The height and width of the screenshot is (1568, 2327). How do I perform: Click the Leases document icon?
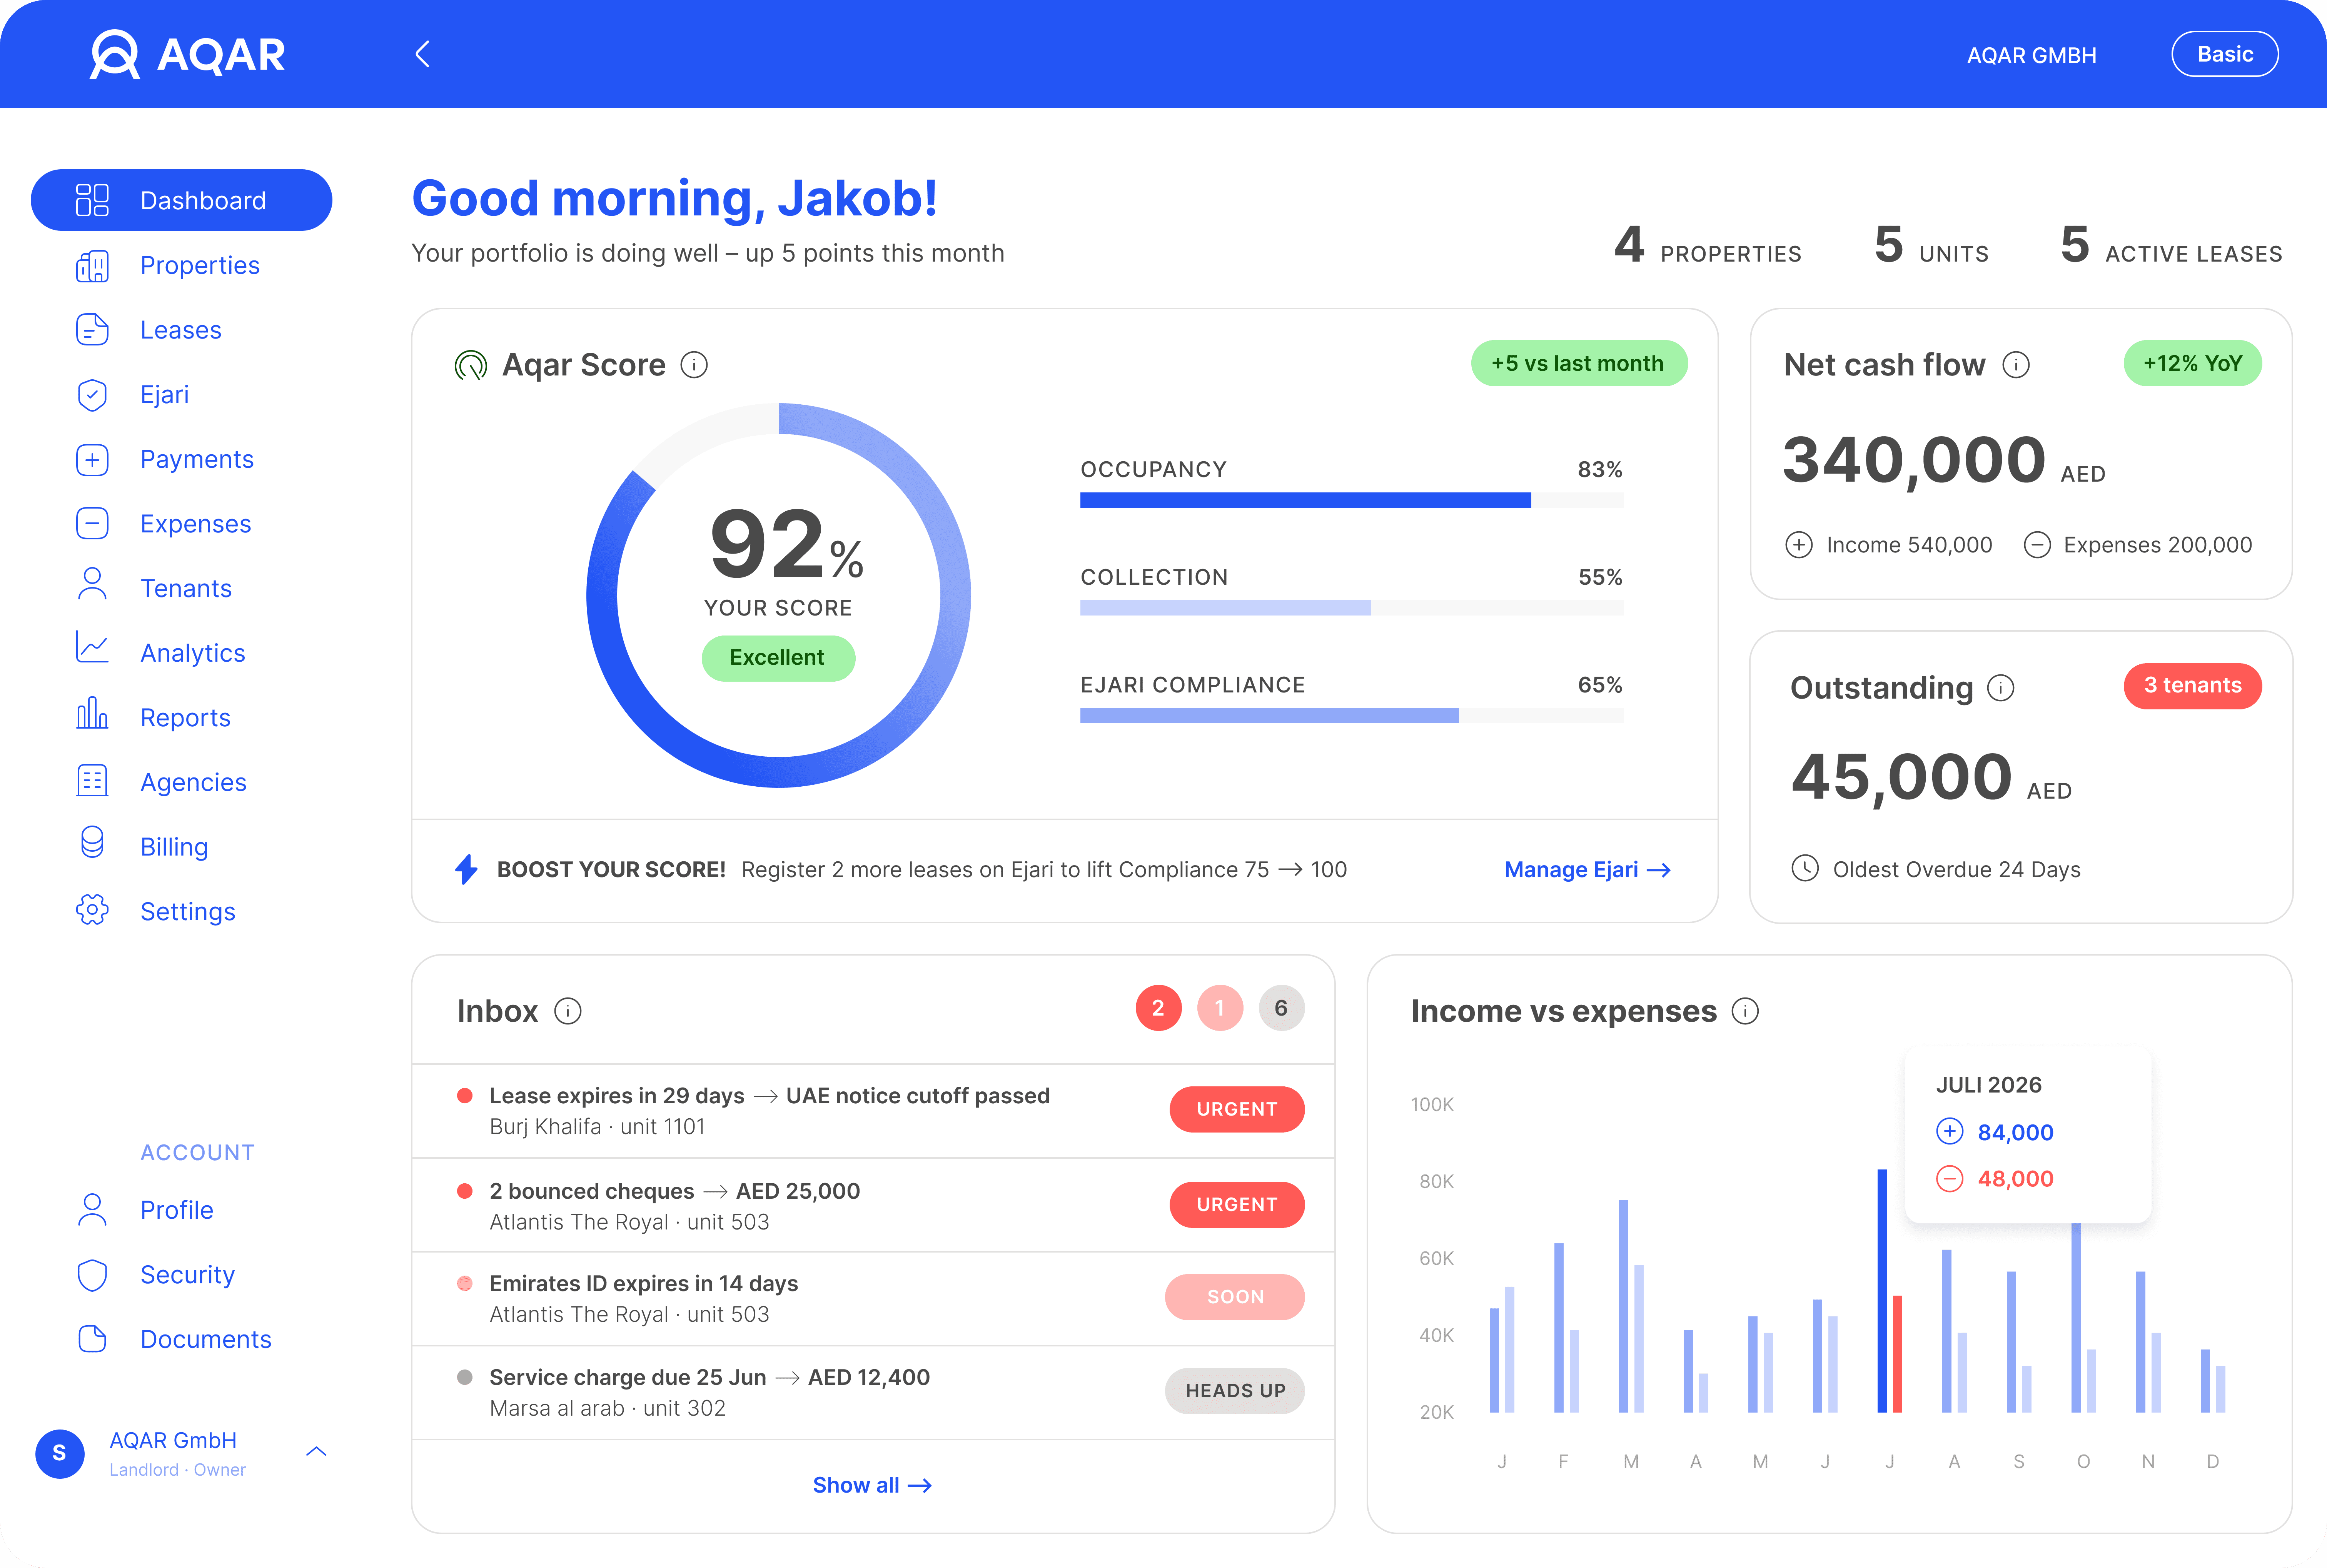click(92, 330)
